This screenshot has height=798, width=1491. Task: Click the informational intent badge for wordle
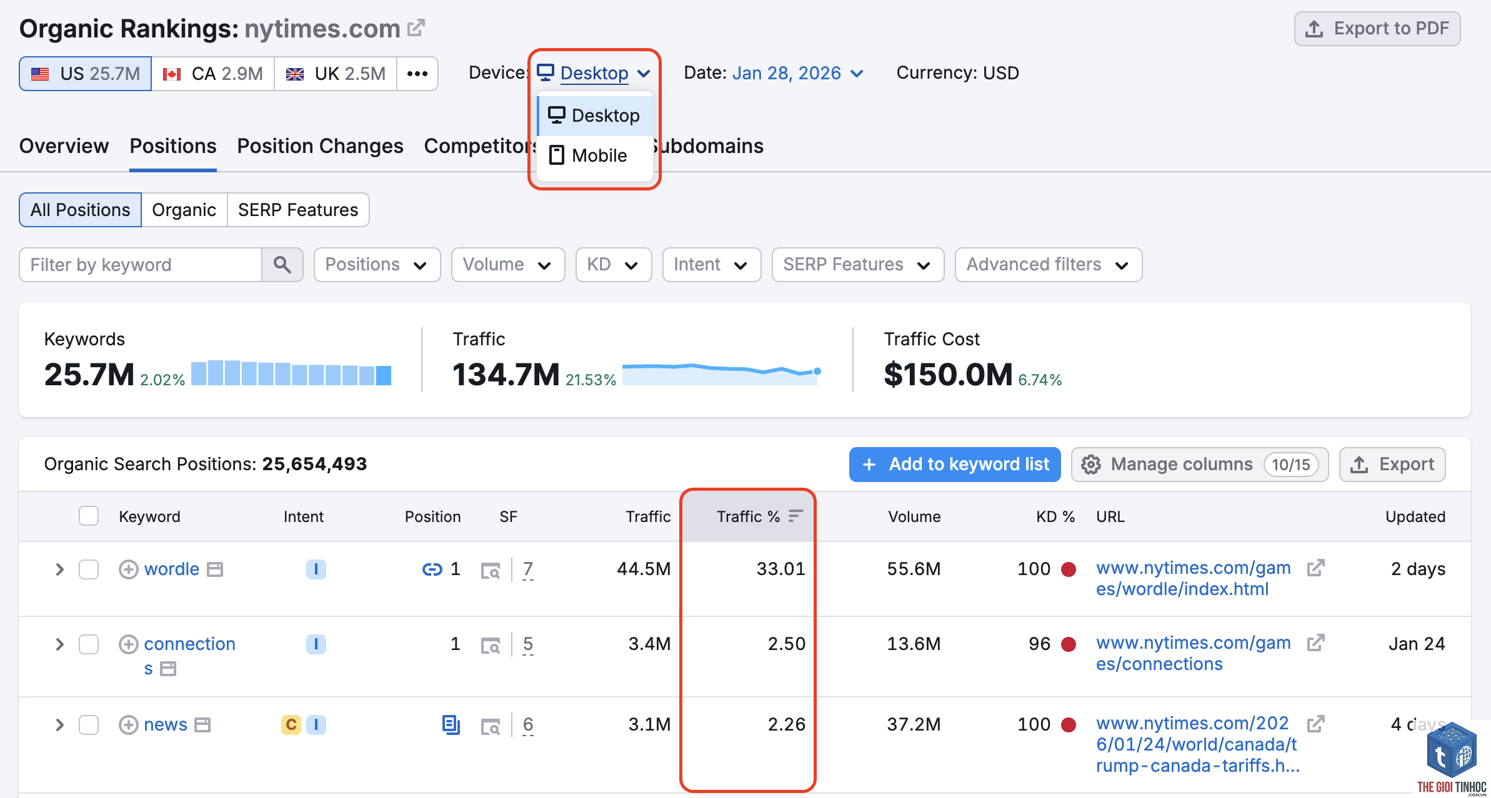click(316, 569)
